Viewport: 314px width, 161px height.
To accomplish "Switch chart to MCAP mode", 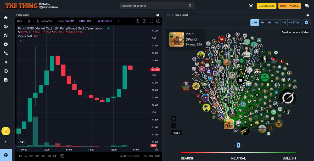I will click(70, 21).
